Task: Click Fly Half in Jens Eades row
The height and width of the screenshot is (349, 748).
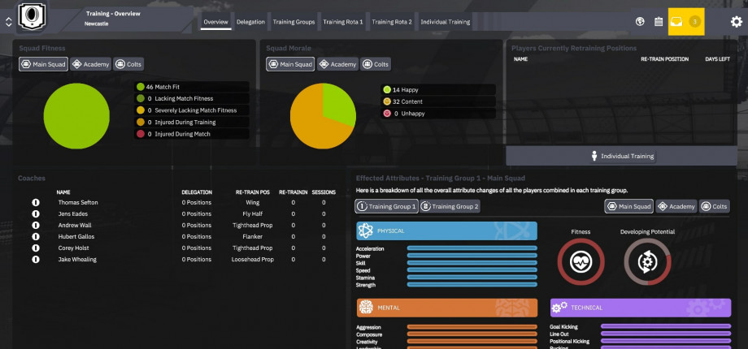Action: point(252,213)
